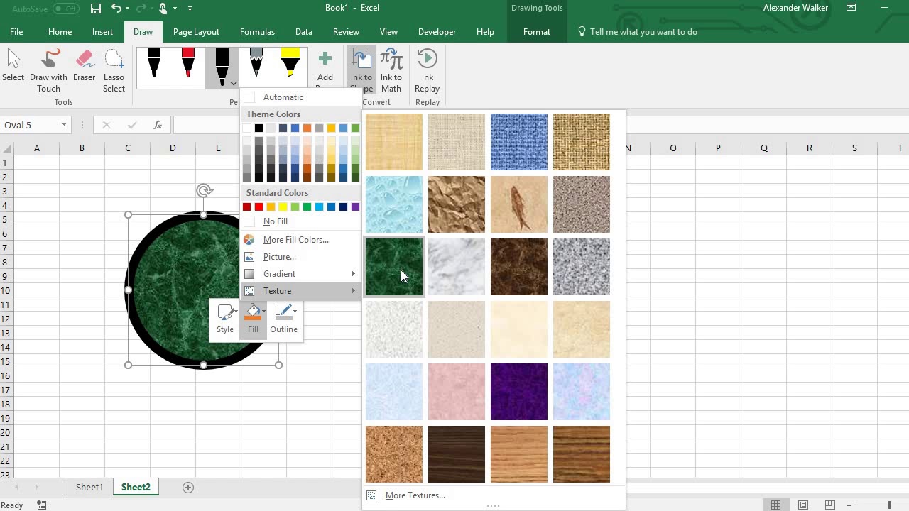Screen dimensions: 909x511
Task: Switch to Page Layout view icon
Action: 802,505
